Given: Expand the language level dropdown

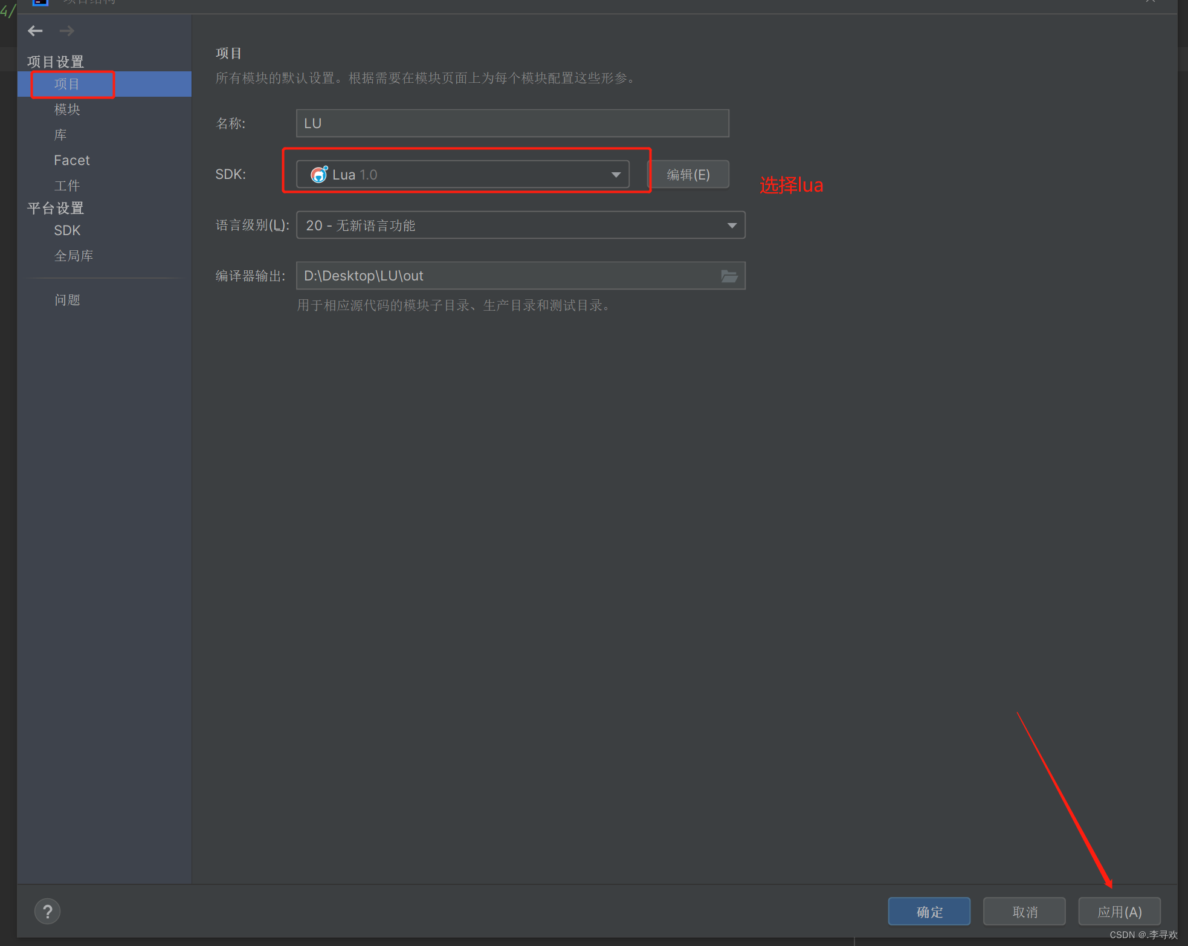Looking at the screenshot, I should [732, 225].
